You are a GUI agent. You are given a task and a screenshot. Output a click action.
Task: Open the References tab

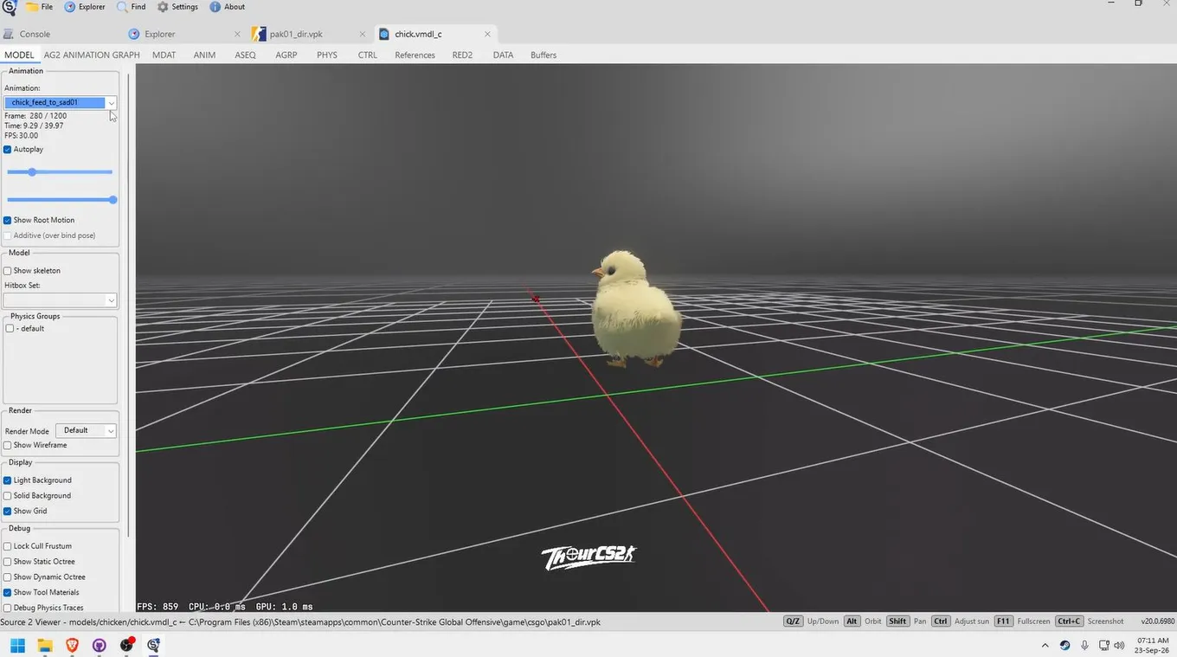[x=415, y=55]
